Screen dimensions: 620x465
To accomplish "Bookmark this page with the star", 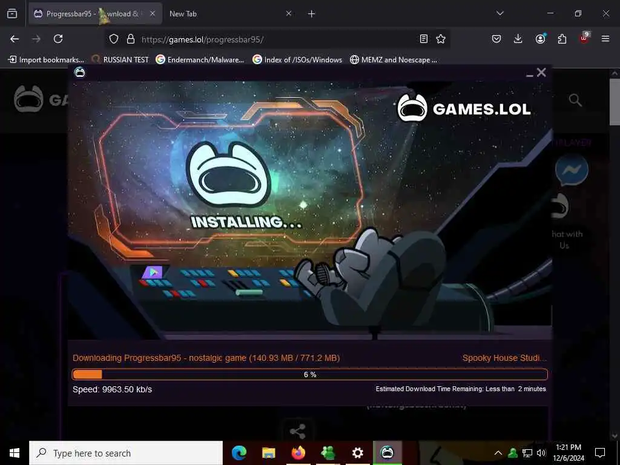I will (x=441, y=39).
